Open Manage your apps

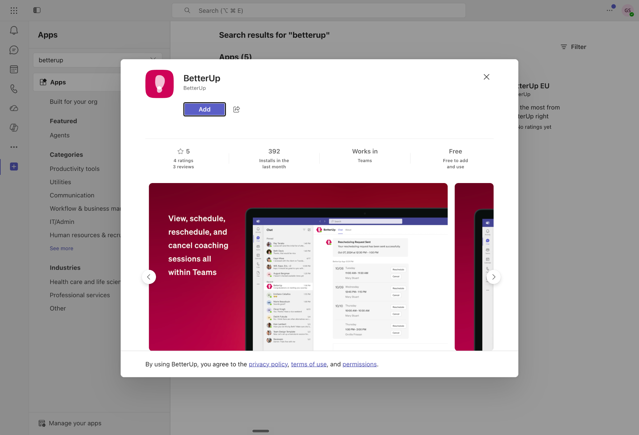coord(70,423)
